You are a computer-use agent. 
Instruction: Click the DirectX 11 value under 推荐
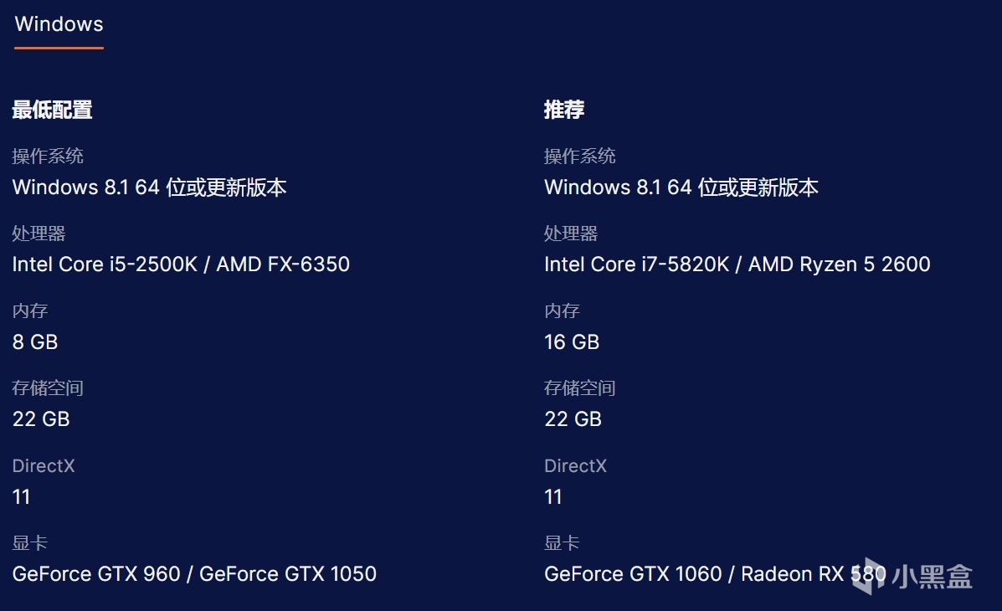coord(553,497)
